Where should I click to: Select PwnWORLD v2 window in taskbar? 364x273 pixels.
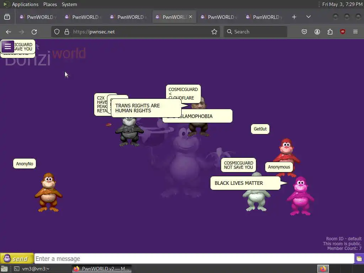[102, 269]
